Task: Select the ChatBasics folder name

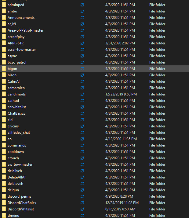Action: coord(16,113)
